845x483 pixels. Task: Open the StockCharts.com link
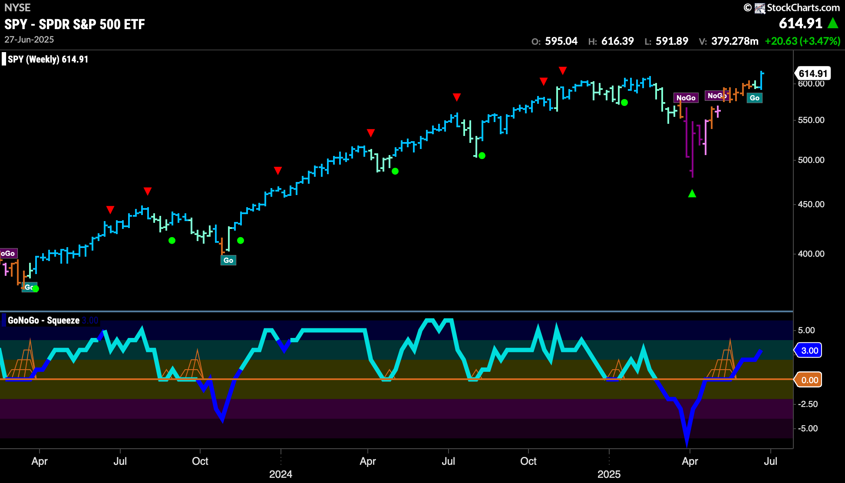[x=803, y=8]
